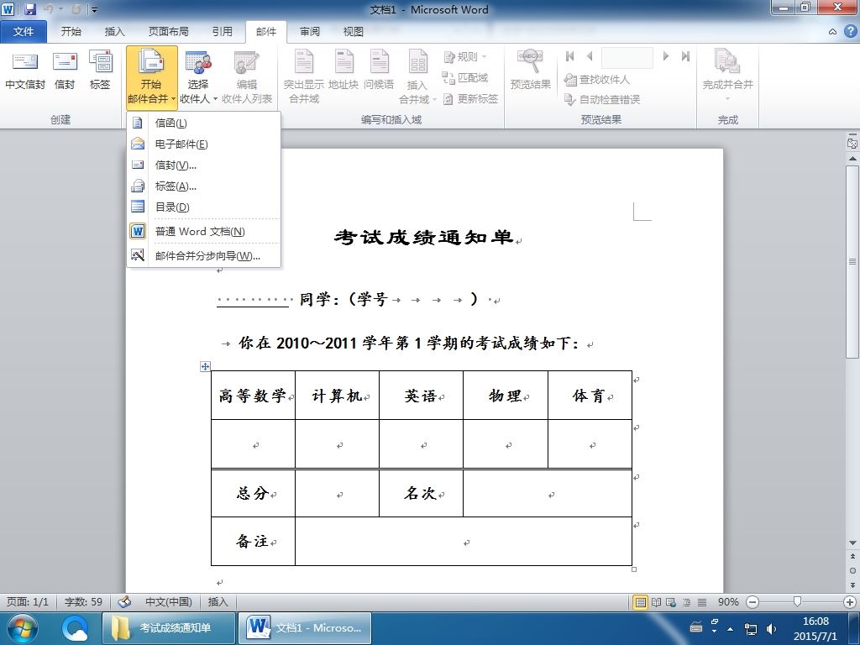This screenshot has width=860, height=645.
Task: Go to the next record arrow
Action: point(665,56)
